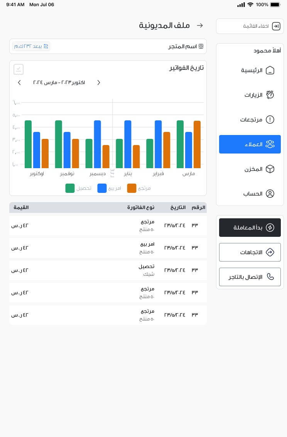Screen dimensions: 287x437
Task: Open the invoice receipt icon in chart card
Action: tap(19, 69)
